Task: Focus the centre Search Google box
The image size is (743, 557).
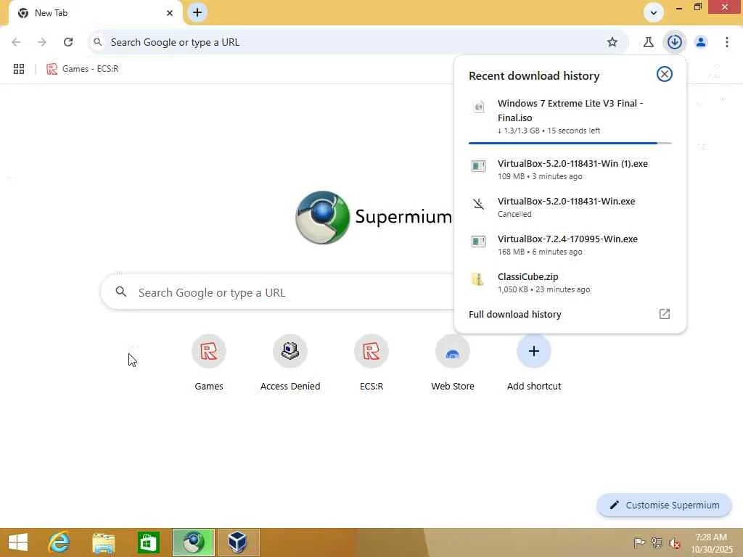Action: coord(278,292)
